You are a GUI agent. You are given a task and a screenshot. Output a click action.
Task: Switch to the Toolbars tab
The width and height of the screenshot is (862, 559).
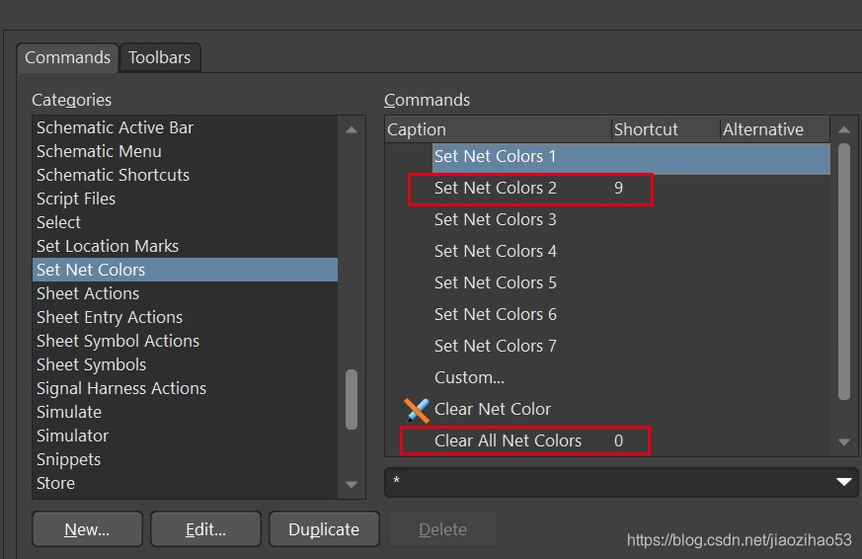[x=159, y=57]
